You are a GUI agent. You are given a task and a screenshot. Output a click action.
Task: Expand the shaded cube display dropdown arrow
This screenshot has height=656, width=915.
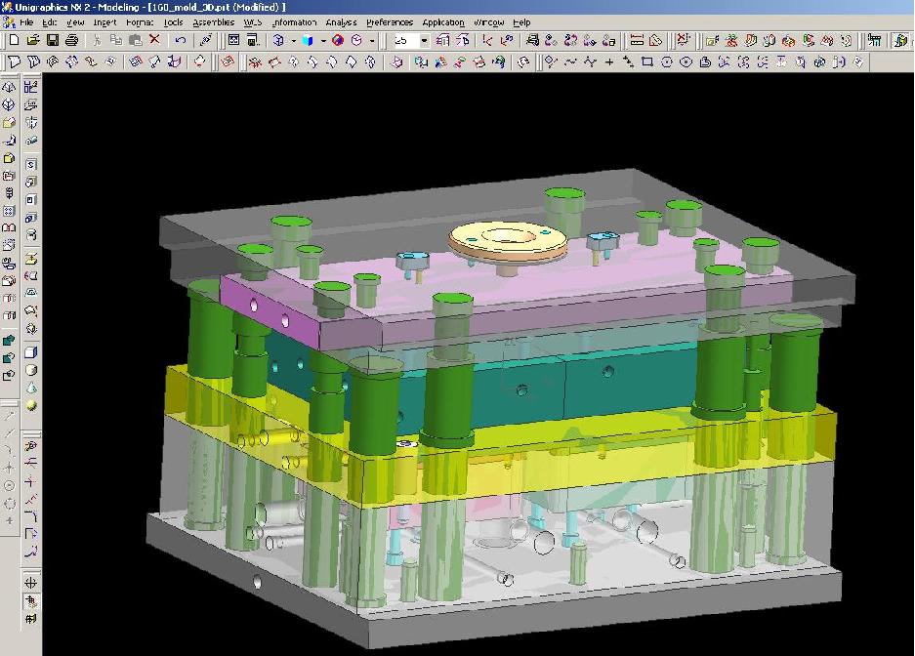[x=321, y=41]
